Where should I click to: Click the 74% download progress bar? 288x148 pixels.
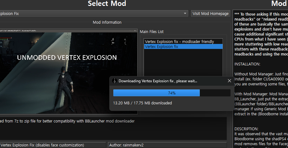click(172, 93)
